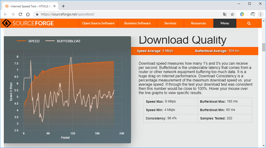Click the scrollbar up arrow
266x148 pixels.
(x=263, y=21)
